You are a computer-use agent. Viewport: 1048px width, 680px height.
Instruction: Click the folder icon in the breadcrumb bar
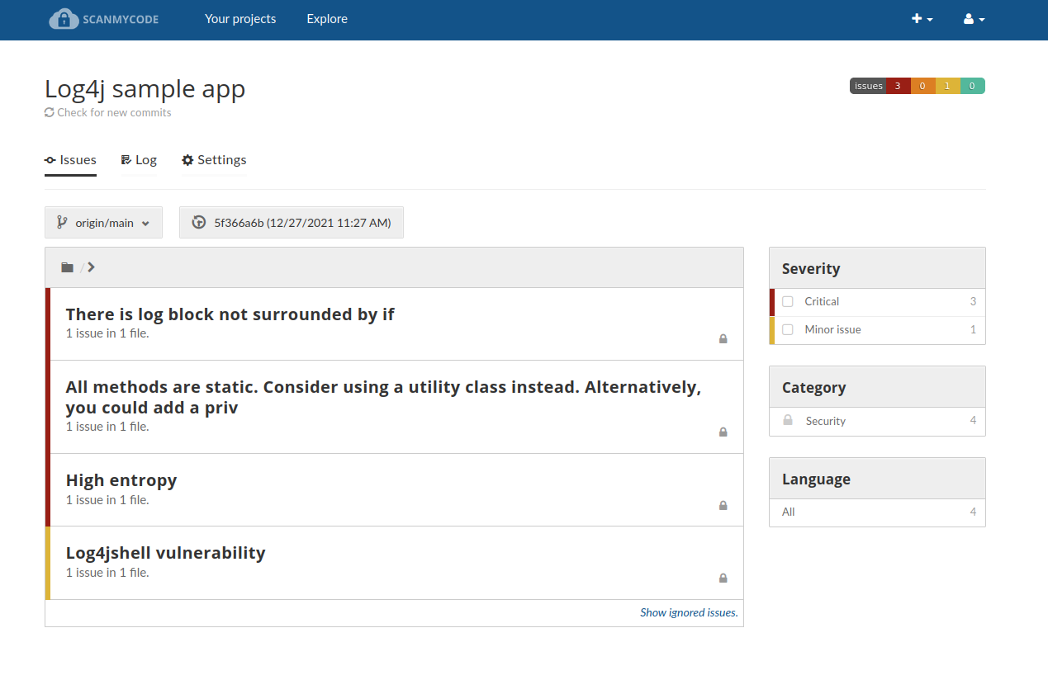pos(68,267)
